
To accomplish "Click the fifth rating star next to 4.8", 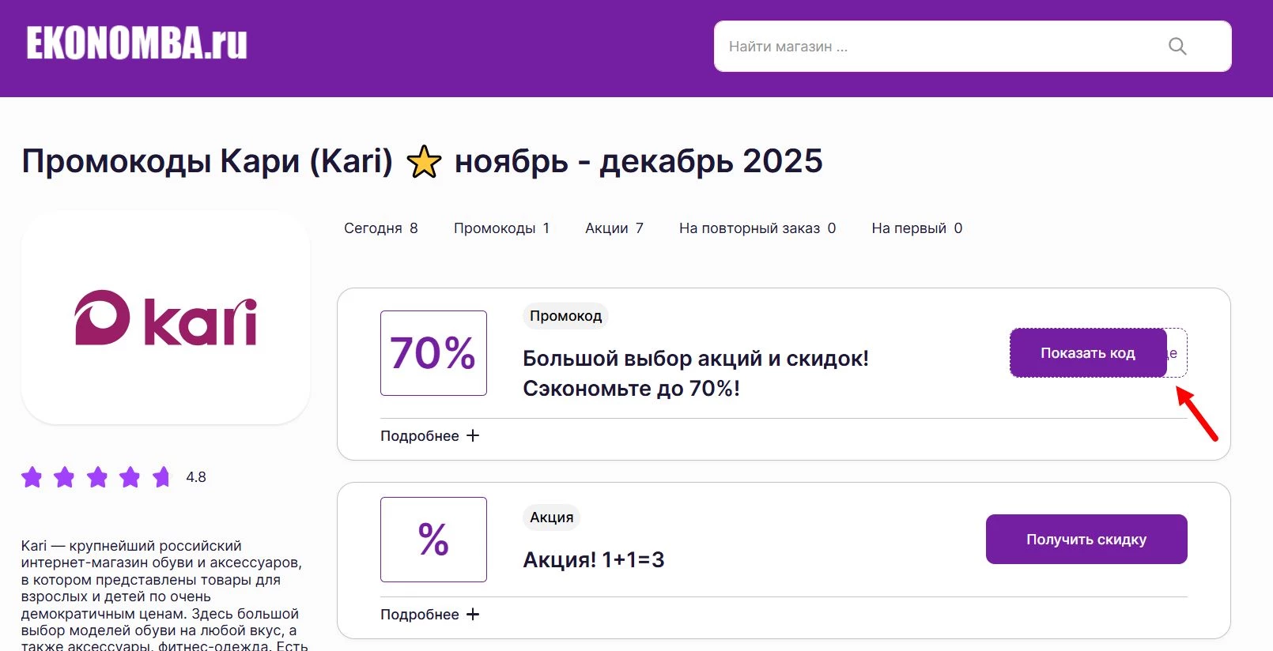I will tap(162, 477).
